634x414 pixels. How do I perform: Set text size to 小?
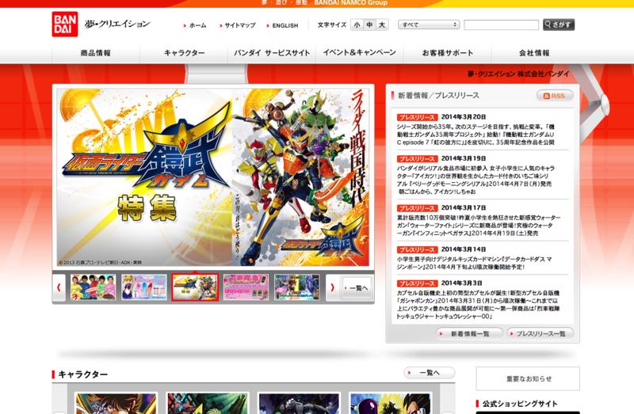coord(357,25)
